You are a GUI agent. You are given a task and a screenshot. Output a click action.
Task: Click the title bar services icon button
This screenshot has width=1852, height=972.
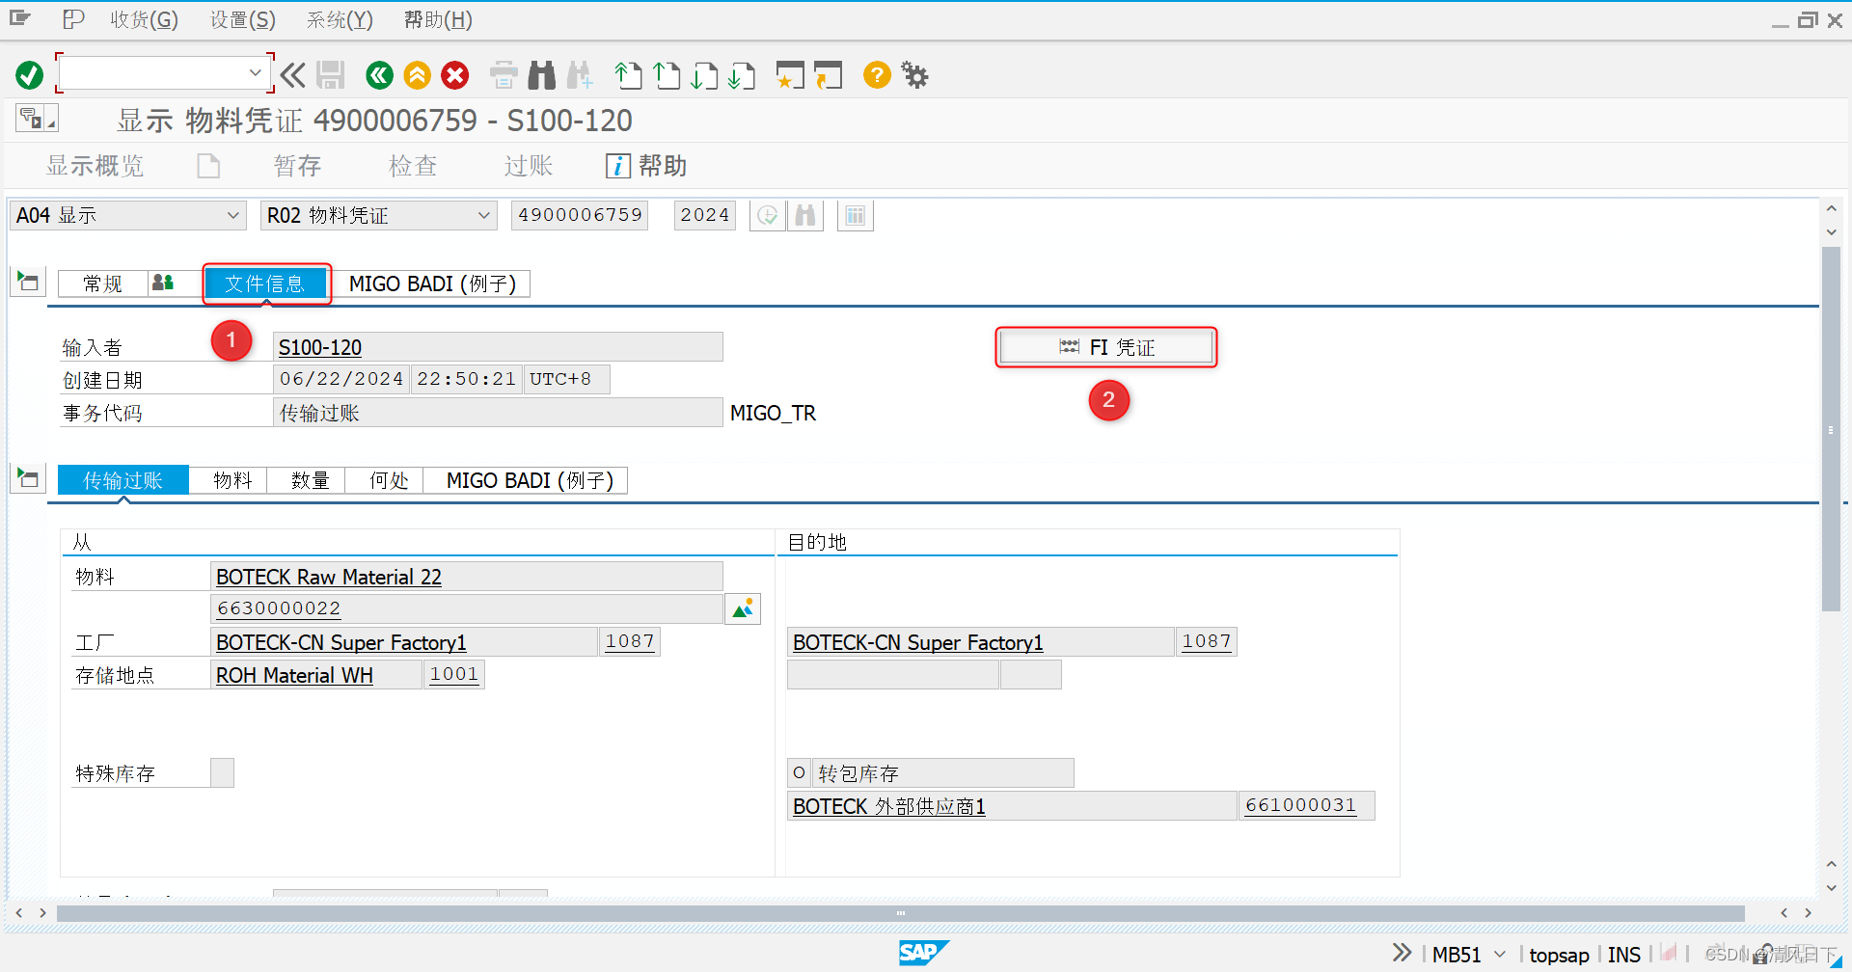point(38,119)
